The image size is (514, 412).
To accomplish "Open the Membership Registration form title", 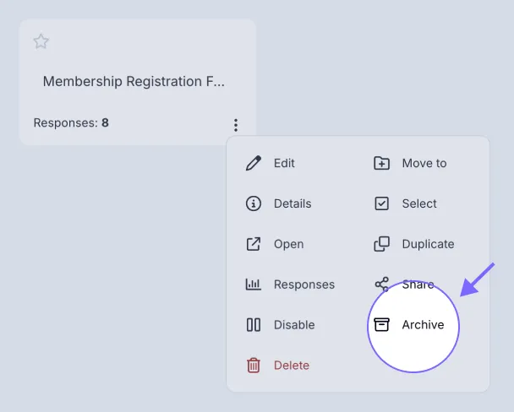I will click(134, 82).
